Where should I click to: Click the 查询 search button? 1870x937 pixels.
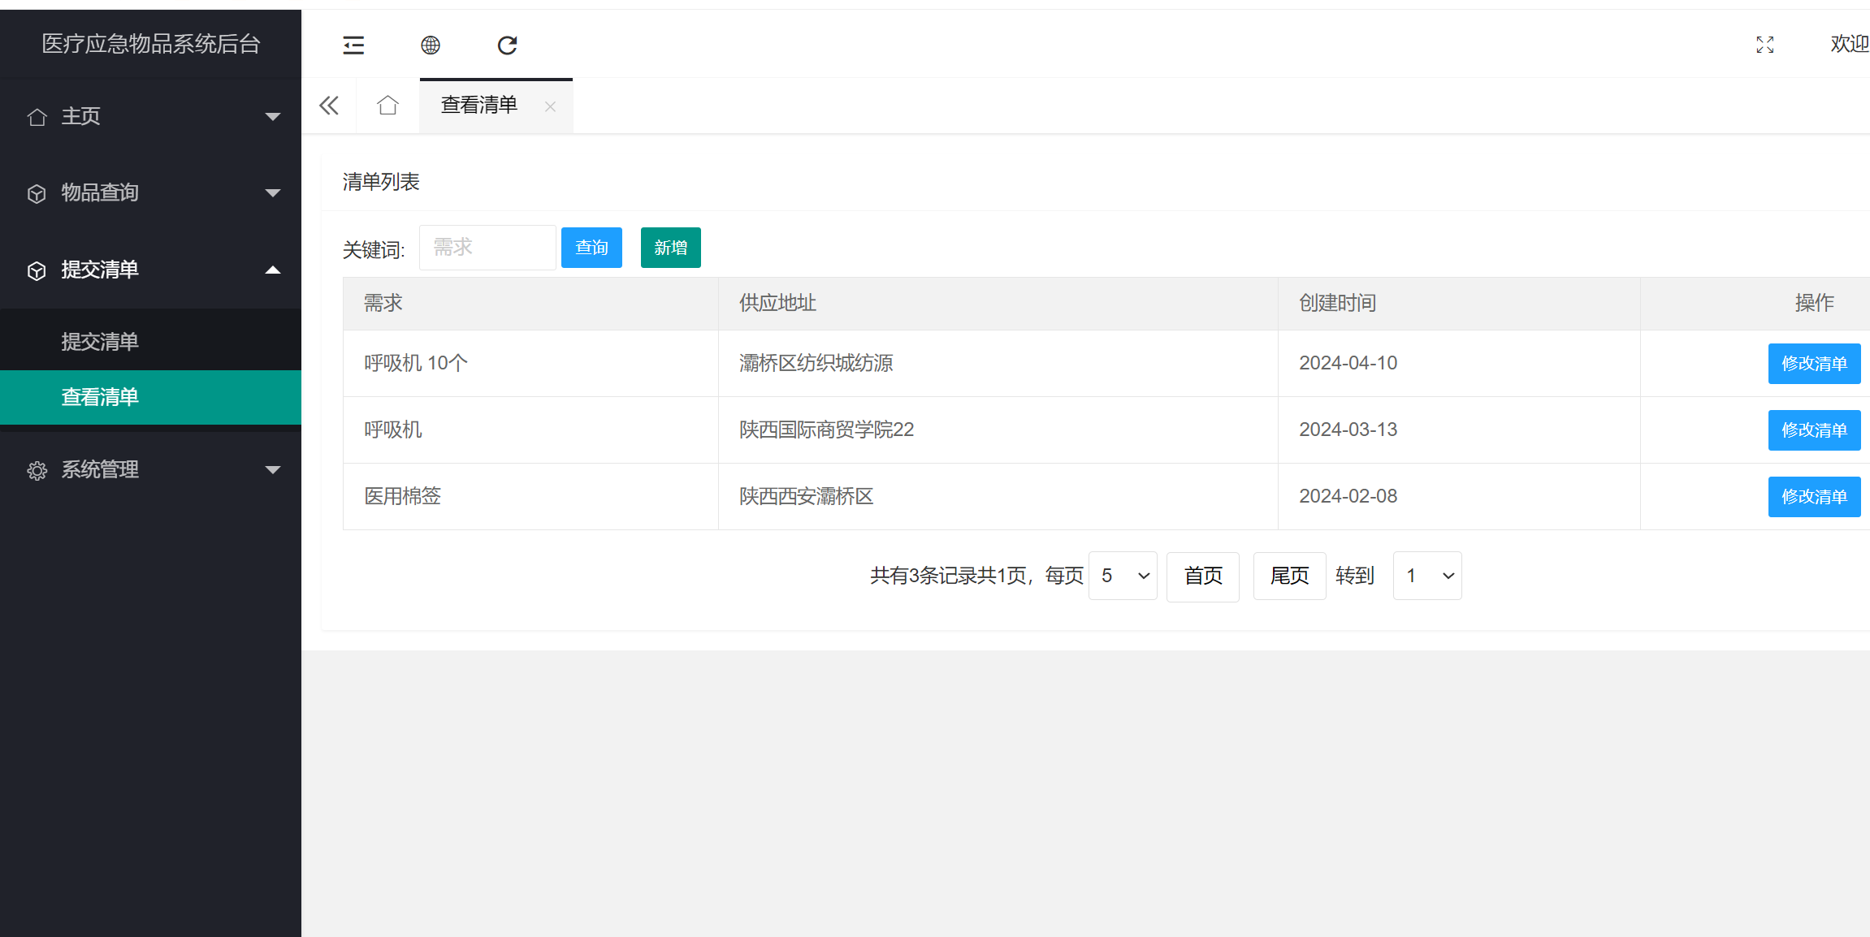(x=591, y=248)
